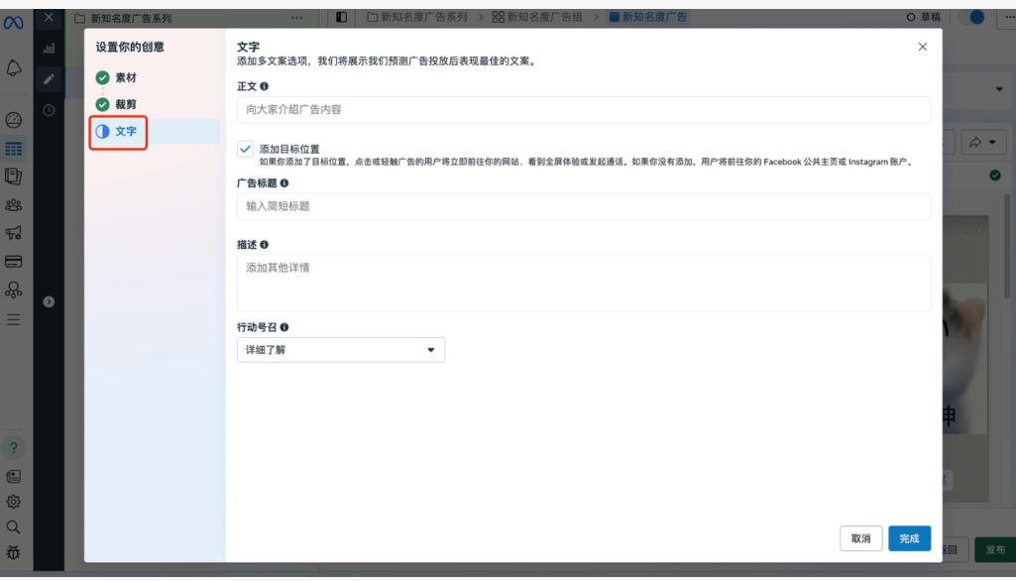Viewport: 1016px width, 581px height.
Task: Click the 取消 button
Action: coord(860,538)
